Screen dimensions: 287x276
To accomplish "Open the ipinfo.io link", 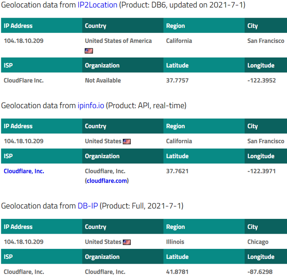I will pyautogui.click(x=91, y=105).
